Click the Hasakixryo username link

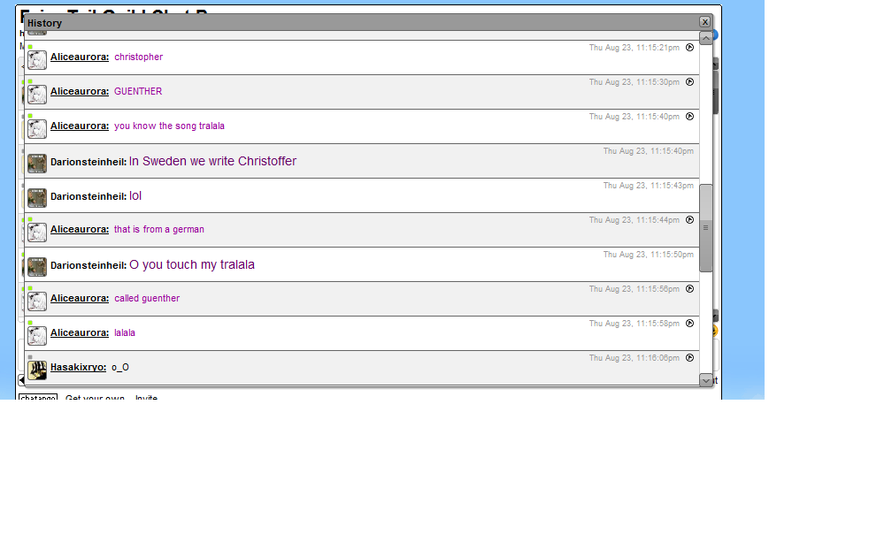point(78,367)
